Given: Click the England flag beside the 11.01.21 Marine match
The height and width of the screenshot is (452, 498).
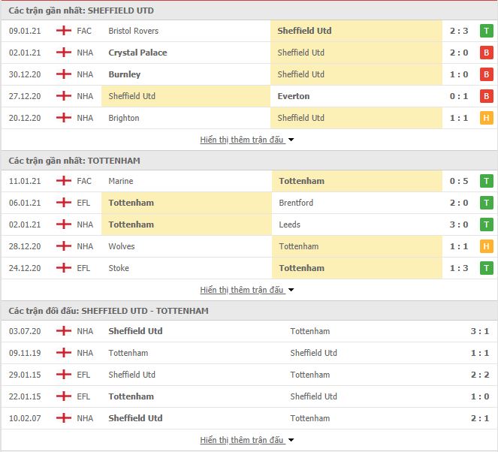Looking at the screenshot, I should pyautogui.click(x=64, y=181).
